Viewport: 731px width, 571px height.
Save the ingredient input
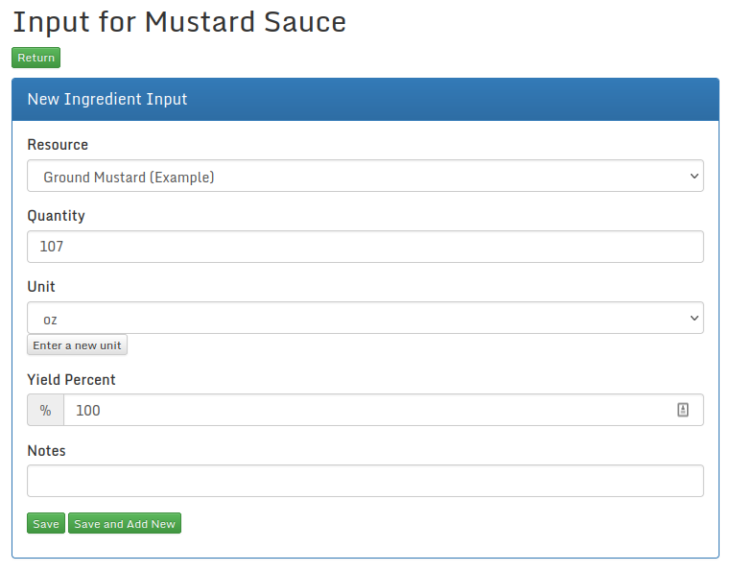[x=45, y=524]
